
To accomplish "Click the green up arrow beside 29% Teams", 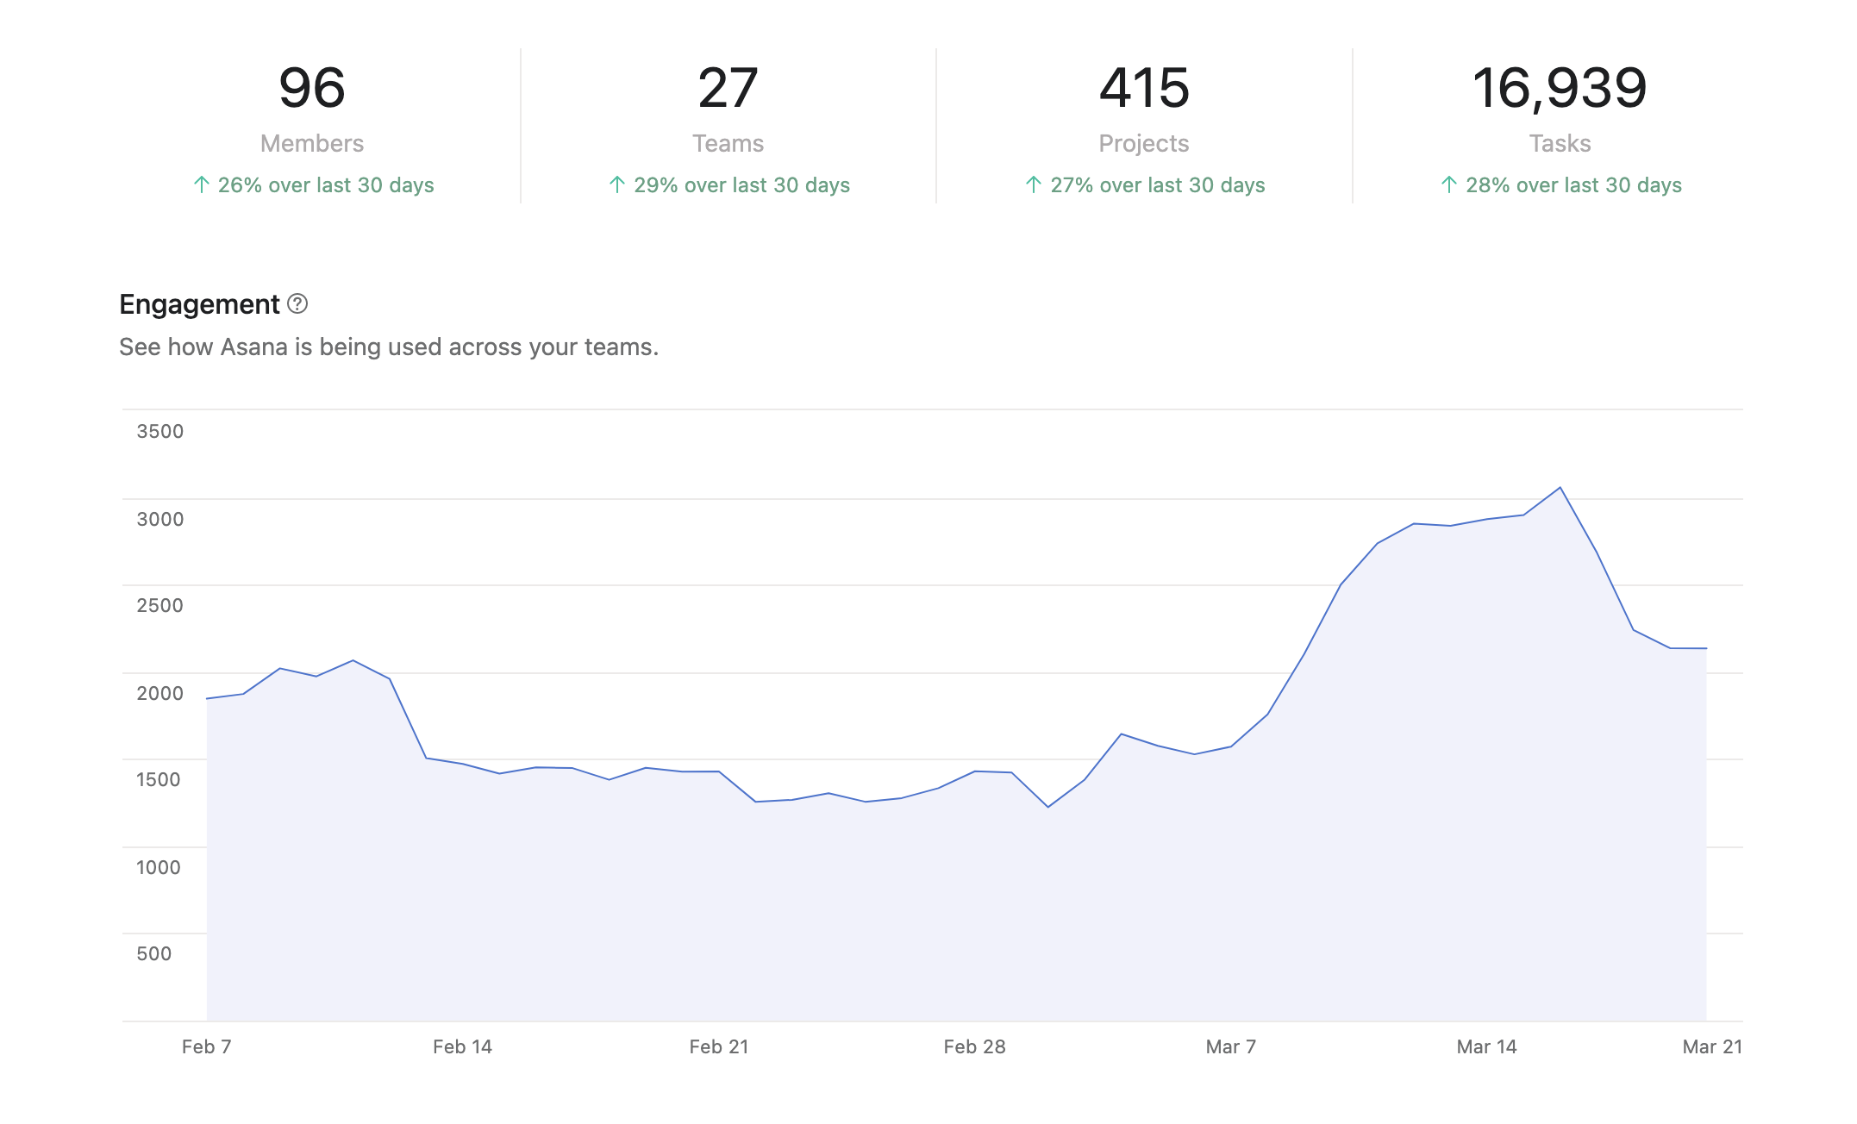I will coord(617,185).
